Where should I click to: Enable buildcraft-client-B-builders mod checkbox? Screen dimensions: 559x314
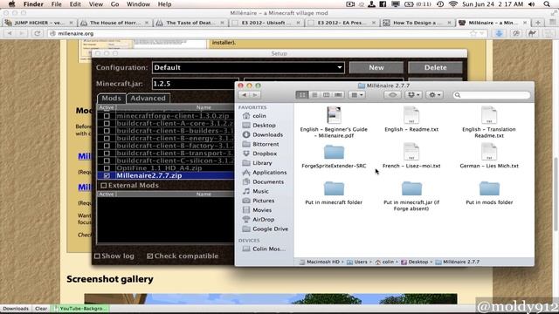click(107, 131)
